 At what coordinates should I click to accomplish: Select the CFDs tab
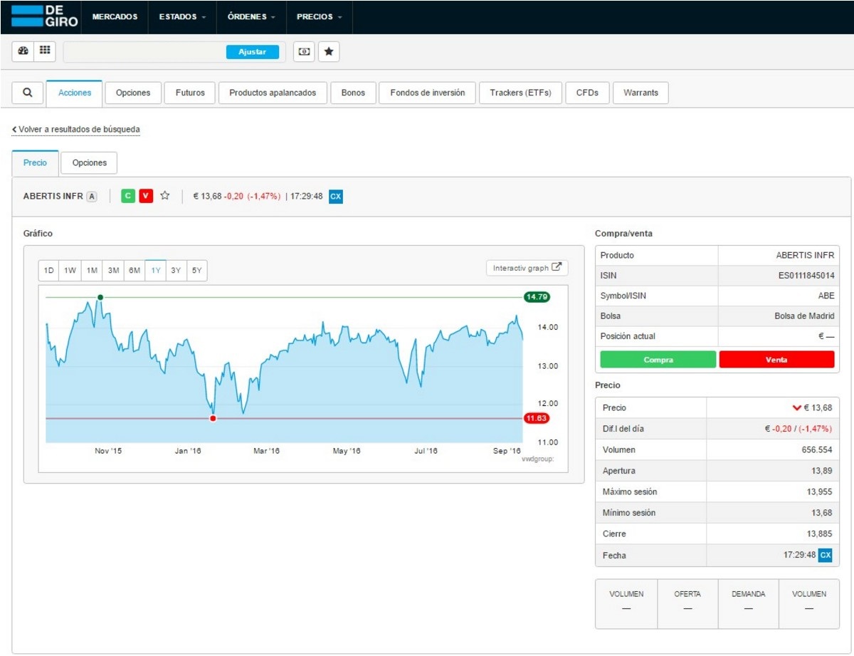point(587,93)
